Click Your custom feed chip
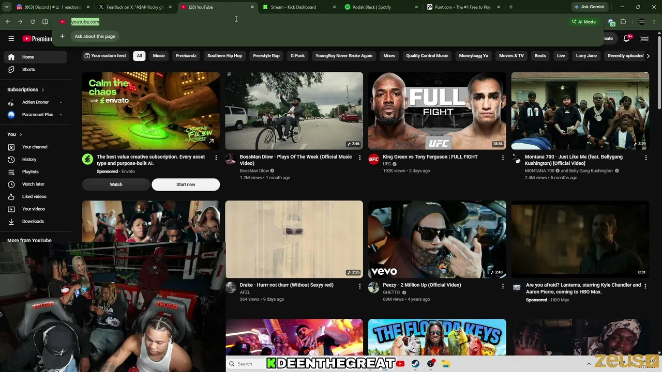 pyautogui.click(x=105, y=56)
